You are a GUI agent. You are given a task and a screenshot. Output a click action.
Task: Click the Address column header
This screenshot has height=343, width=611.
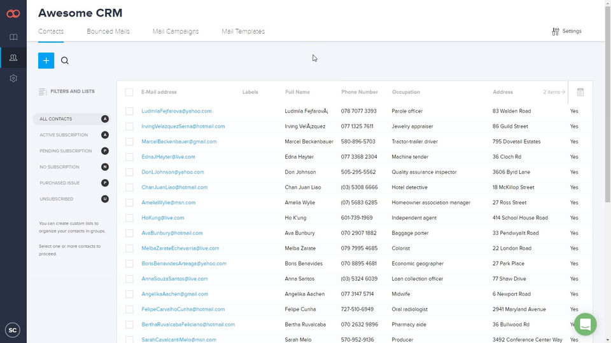tap(503, 92)
